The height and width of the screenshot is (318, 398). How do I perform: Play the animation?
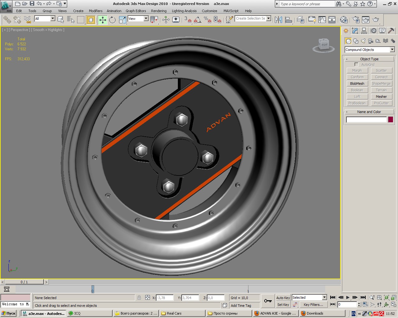tap(348, 298)
